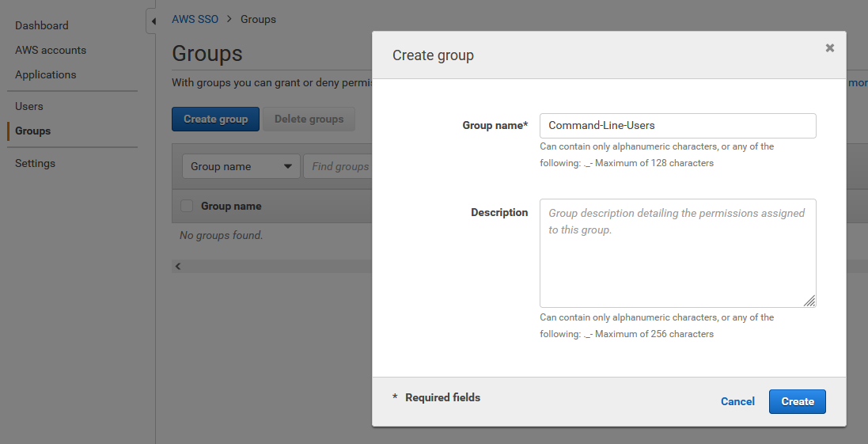Grab the Description textarea resize handle
Image resolution: width=868 pixels, height=444 pixels.
(809, 301)
